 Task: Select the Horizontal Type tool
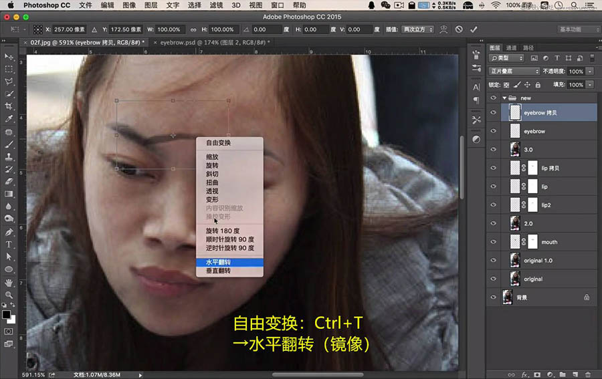coord(9,245)
